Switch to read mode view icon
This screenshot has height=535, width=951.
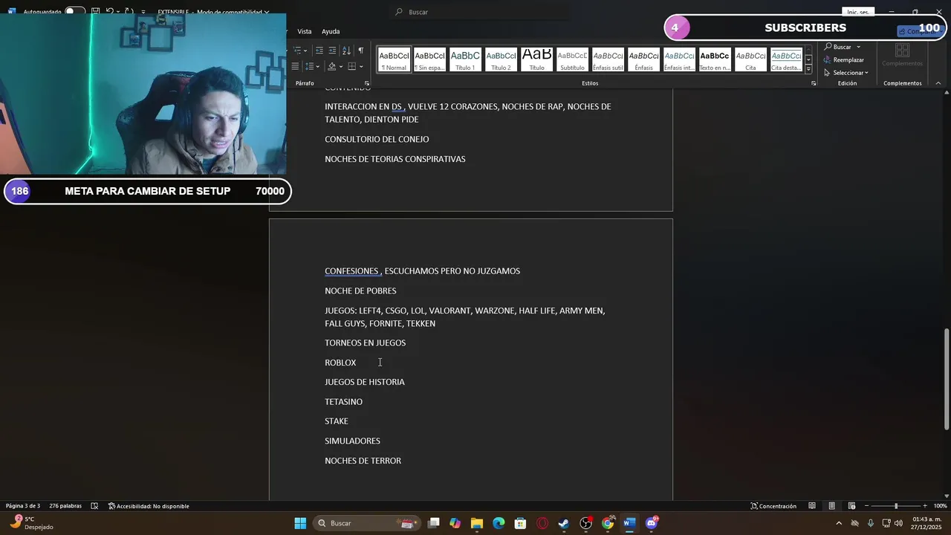click(812, 506)
